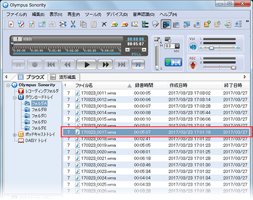Switch to the 波形編集 tab
Image resolution: width=253 pixels, height=200 pixels.
click(64, 77)
